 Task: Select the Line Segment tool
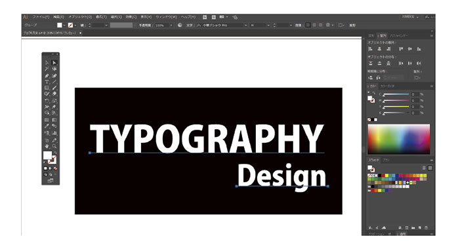[x=54, y=82]
